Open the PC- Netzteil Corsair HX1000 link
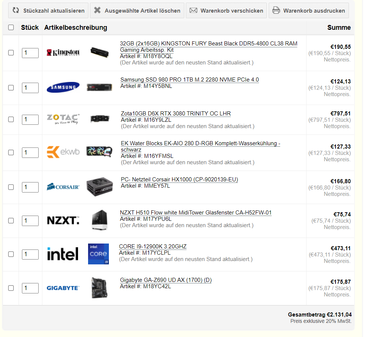Screen dimensions: 369x337 coord(179,179)
